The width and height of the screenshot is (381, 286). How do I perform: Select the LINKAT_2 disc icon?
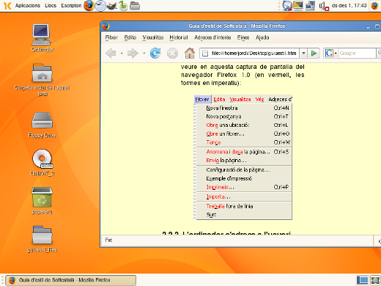42,163
